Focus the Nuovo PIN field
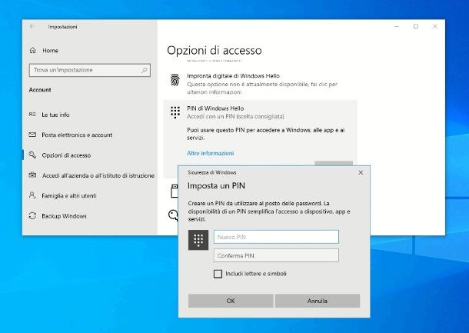This screenshot has height=333, width=469. pyautogui.click(x=276, y=237)
